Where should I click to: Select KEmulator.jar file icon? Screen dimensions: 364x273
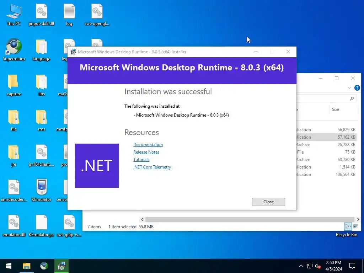[41, 226]
